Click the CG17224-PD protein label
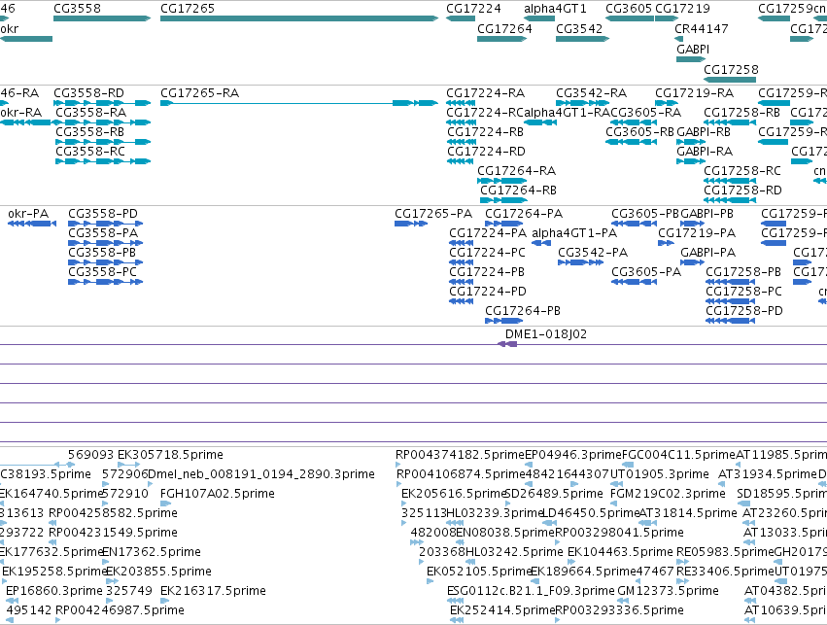Viewport: 827px width, 625px height. click(x=488, y=292)
